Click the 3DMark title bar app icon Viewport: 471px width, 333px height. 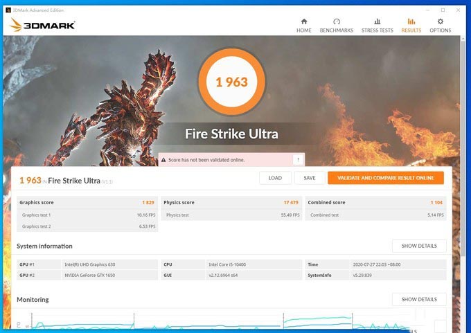coord(8,10)
